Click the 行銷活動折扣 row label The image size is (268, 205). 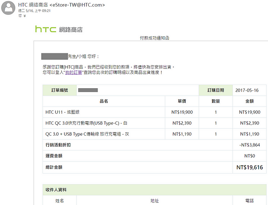click(x=58, y=145)
